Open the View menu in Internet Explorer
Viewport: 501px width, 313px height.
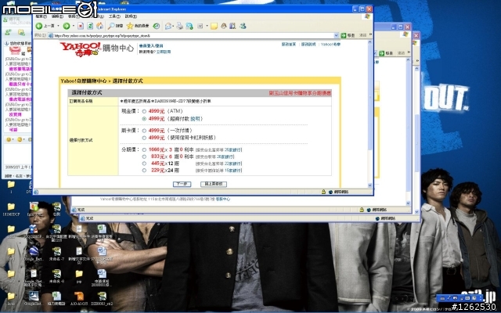tap(73, 16)
